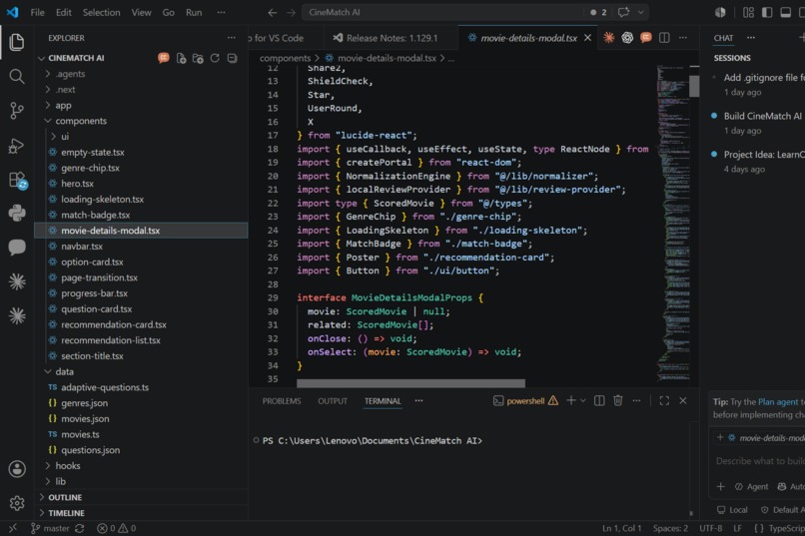Toggle the bottom panel layout button
805x536 pixels.
click(x=785, y=12)
